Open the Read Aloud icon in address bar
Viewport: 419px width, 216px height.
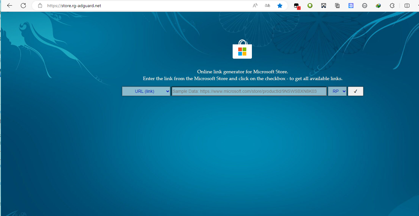(x=255, y=6)
